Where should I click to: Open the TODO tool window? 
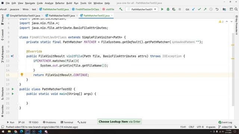34,122
